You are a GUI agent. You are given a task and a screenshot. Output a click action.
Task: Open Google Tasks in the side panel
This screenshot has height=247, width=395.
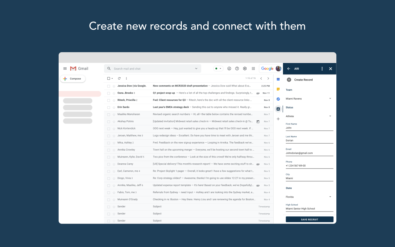point(278,99)
